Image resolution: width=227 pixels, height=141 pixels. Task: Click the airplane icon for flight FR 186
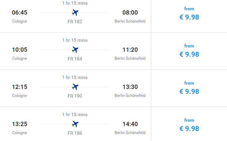tap(75, 124)
